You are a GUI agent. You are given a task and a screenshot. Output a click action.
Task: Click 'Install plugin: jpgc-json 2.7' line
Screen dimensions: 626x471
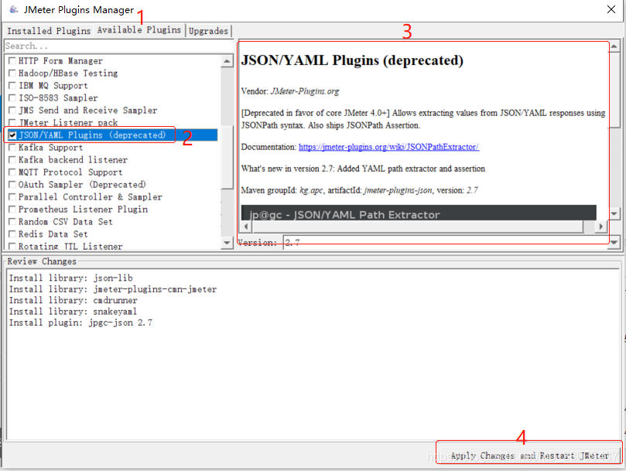80,323
